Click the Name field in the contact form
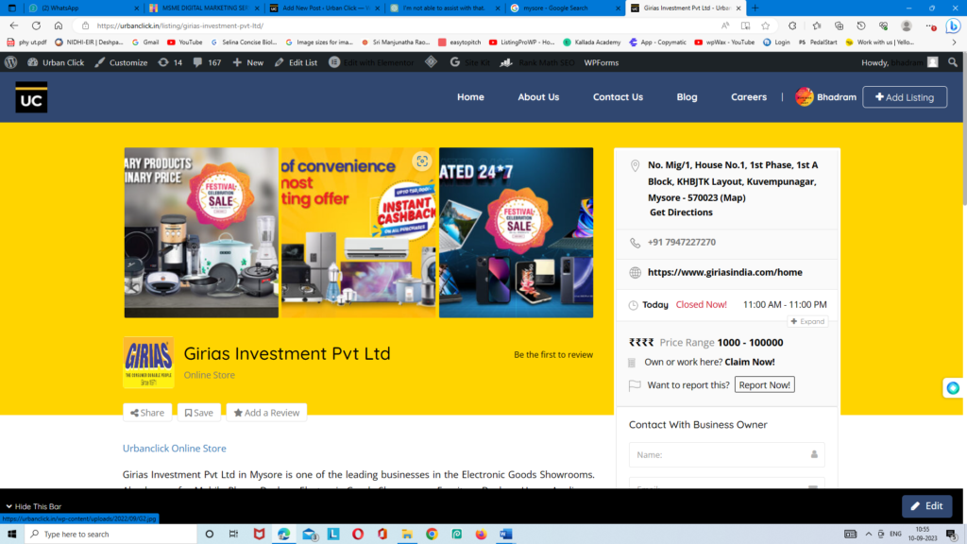This screenshot has width=967, height=544. click(x=726, y=454)
